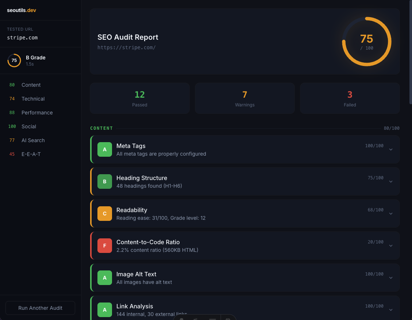Viewport: 412px width, 320px height.
Task: Expand the Content-to-Code Ratio details
Action: point(390,246)
